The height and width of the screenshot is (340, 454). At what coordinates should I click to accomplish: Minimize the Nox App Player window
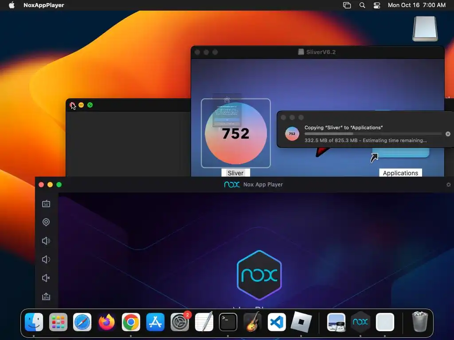pyautogui.click(x=50, y=185)
